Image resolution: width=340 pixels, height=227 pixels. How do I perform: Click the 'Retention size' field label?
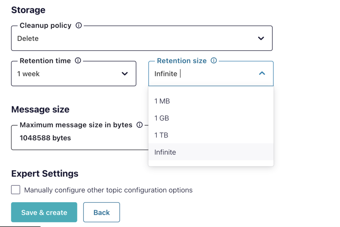(182, 61)
